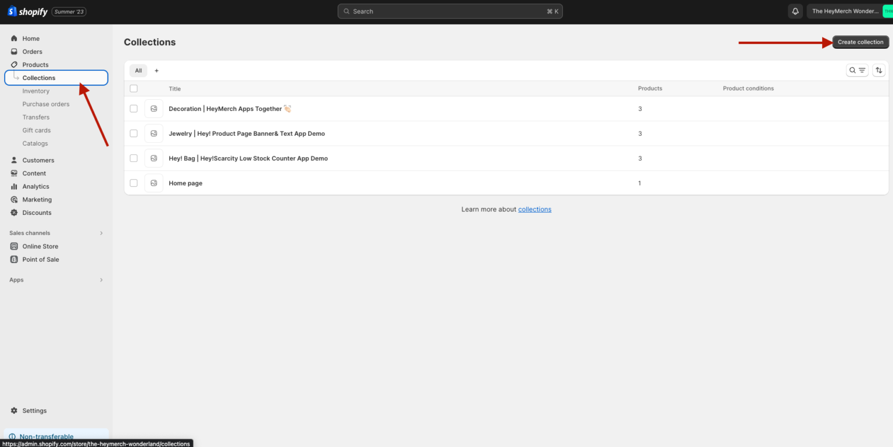
Task: Open the search and filter button
Action: 857,70
